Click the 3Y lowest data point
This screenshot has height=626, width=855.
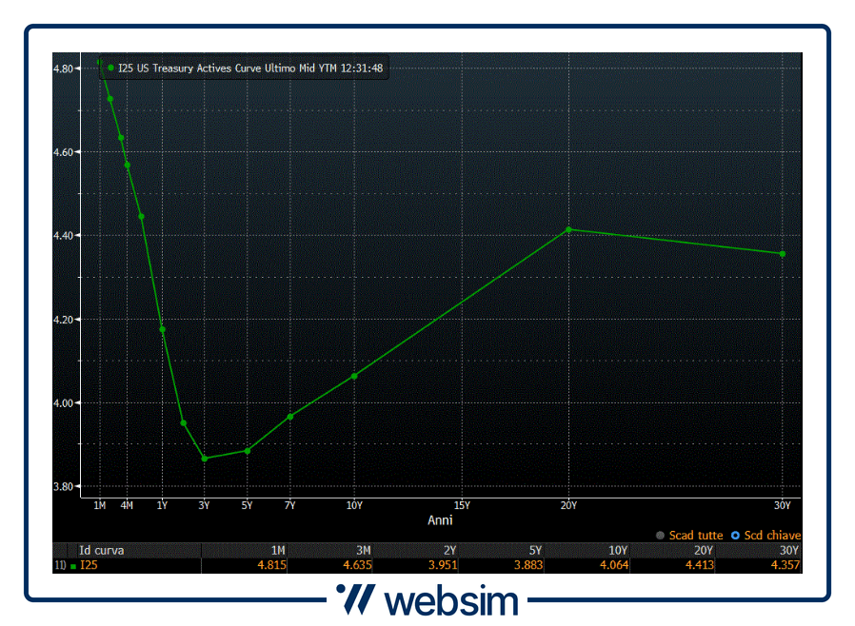coord(204,459)
